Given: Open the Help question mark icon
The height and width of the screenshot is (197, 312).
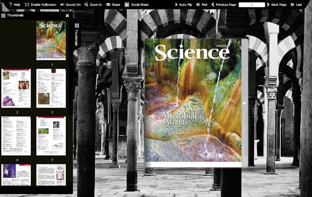Looking at the screenshot, I should point(11,4).
